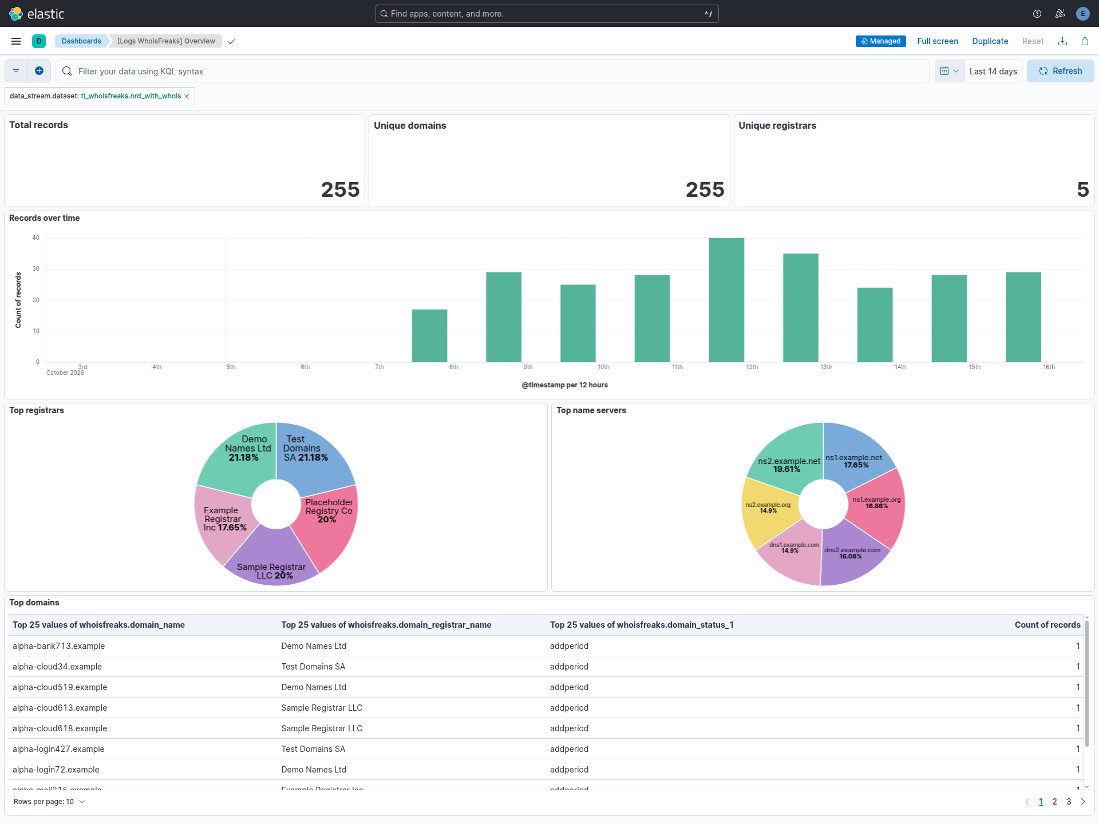
Task: Click the Logs WhoisFreaks Overview breadcrumb
Action: coord(166,41)
